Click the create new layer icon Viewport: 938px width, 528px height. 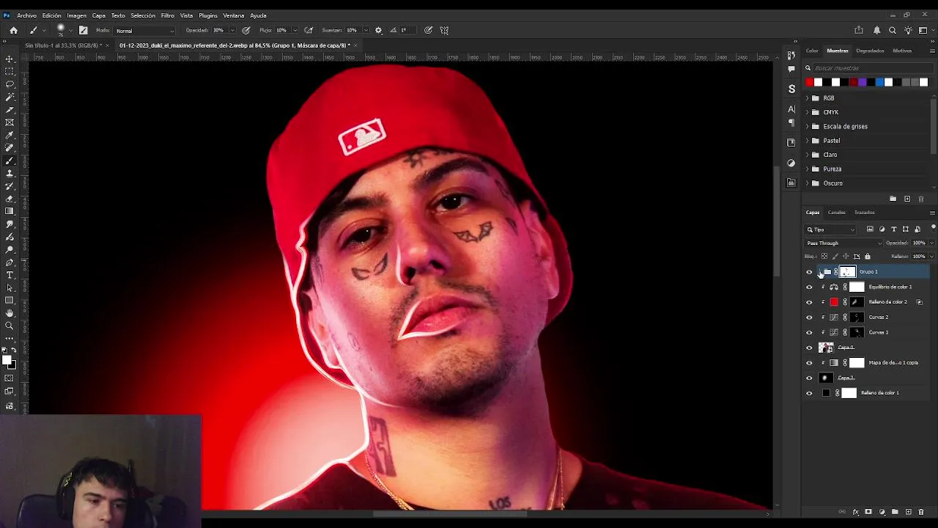click(908, 512)
